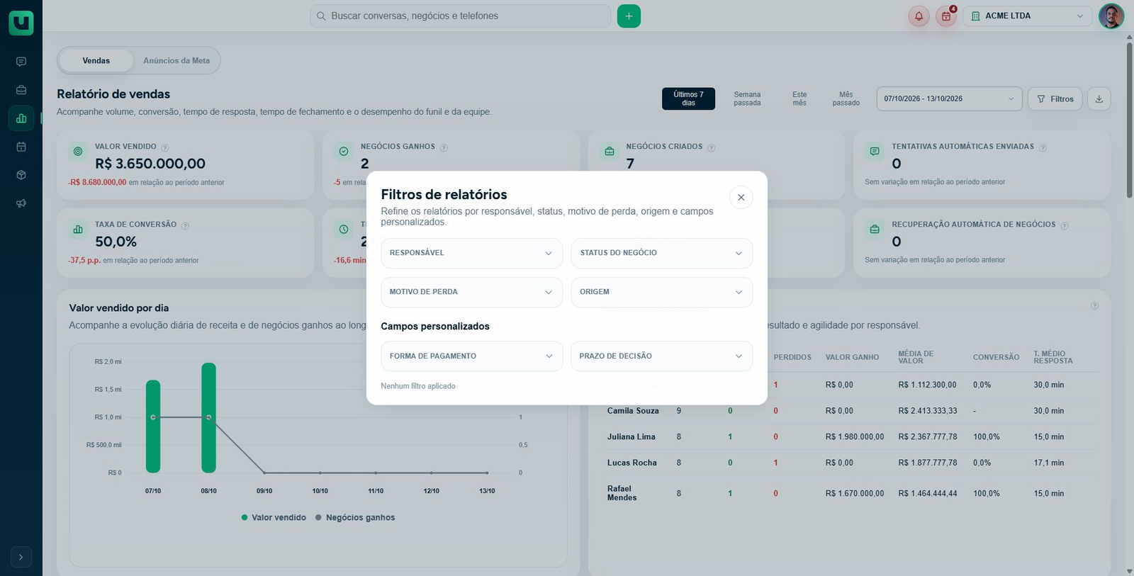The height and width of the screenshot is (576, 1134).
Task: Select the Mês passado period
Action: coord(846,99)
